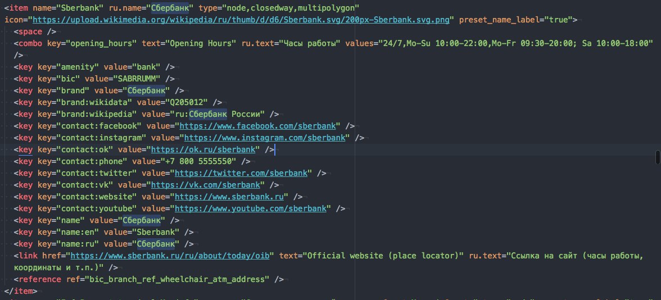Click the brand:wikipedia value "ru:Сбербанк России"
Image resolution: width=661 pixels, height=300 pixels.
click(x=217, y=114)
